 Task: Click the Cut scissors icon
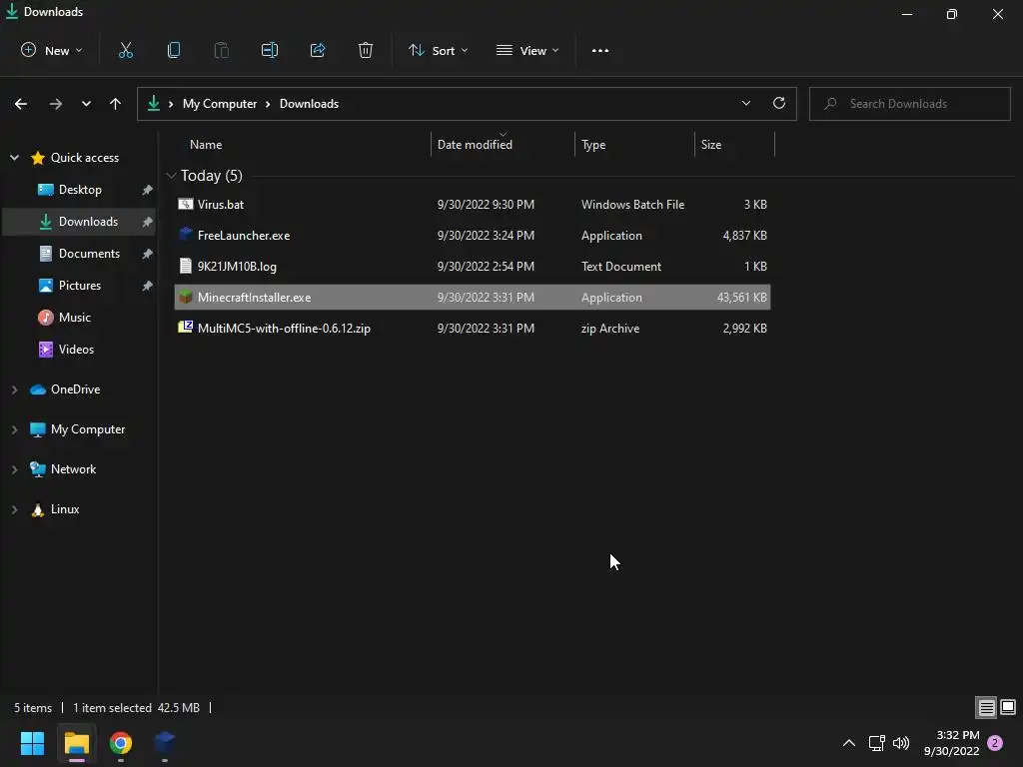(125, 50)
